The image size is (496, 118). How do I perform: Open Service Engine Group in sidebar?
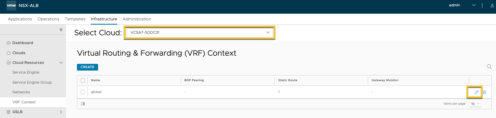[32, 82]
